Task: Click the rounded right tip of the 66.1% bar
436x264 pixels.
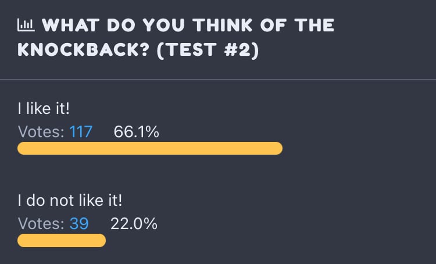Action: pyautogui.click(x=278, y=148)
